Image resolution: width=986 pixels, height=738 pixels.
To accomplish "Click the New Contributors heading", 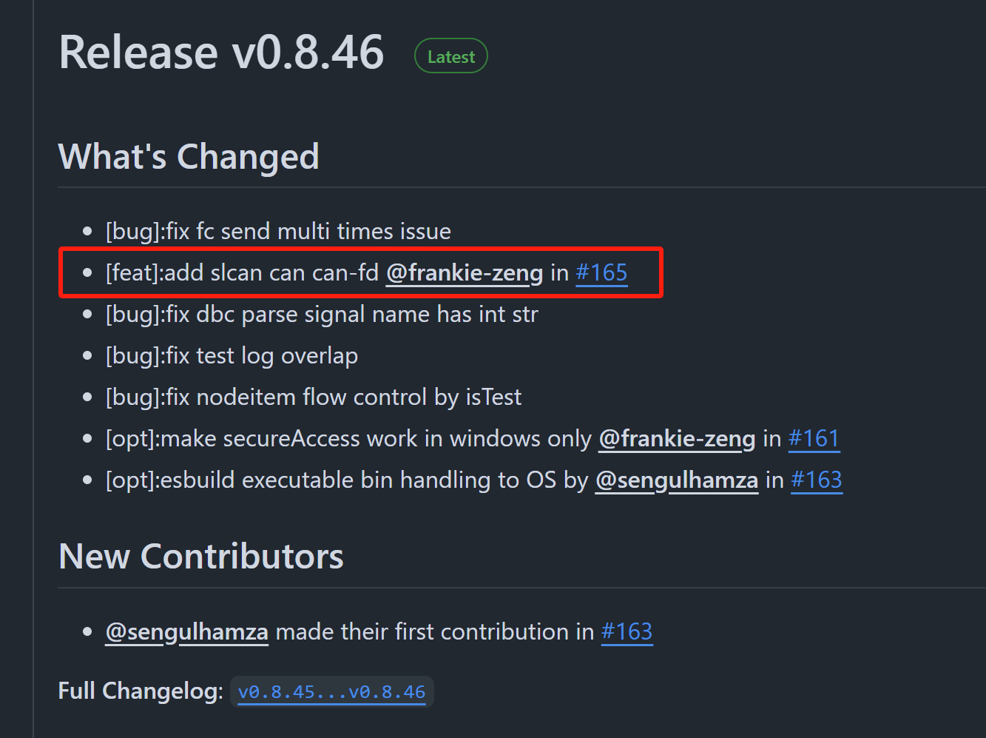I will (x=201, y=557).
